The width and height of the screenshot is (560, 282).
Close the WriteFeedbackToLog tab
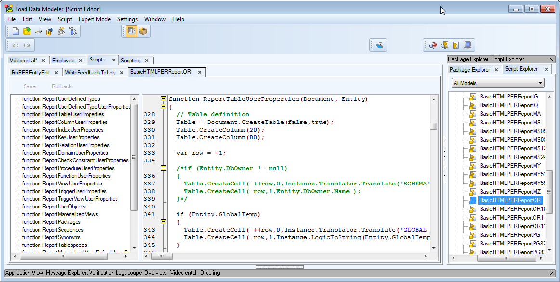coord(122,73)
